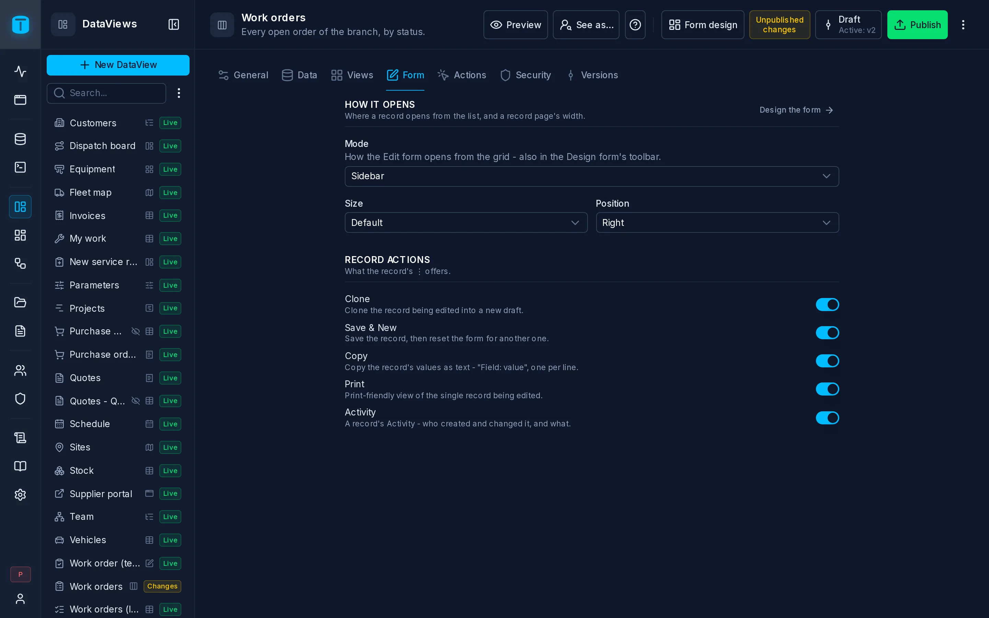
Task: Click the help question-mark icon in the header
Action: pos(635,25)
